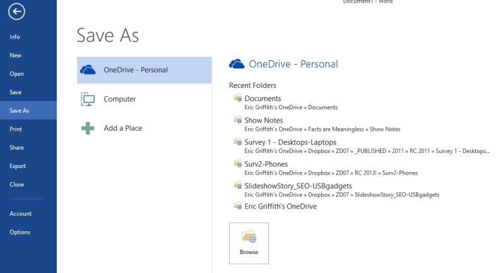Click path containing "_PUBLISHED » 2011 » RC 2011"
Image resolution: width=496 pixels, height=273 pixels.
coord(367,151)
